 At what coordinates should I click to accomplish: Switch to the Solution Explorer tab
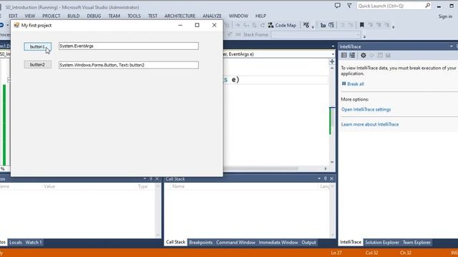click(x=381, y=243)
